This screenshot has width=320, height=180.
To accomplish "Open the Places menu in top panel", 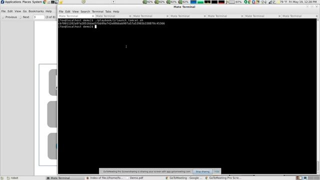I will pos(26,2).
